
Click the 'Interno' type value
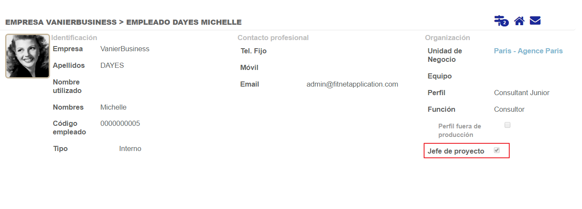coord(130,148)
